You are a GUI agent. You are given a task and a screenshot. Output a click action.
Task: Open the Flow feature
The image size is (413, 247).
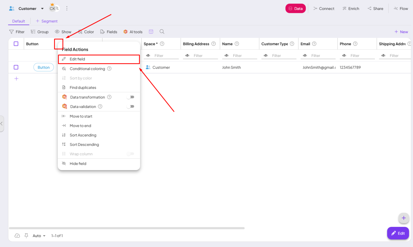[x=401, y=8]
